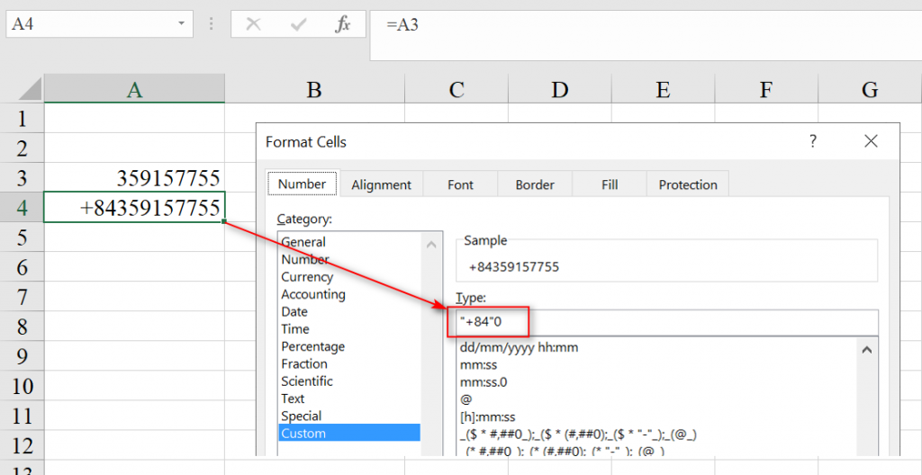This screenshot has width=922, height=475.
Task: Open the Fill tab
Action: (610, 184)
